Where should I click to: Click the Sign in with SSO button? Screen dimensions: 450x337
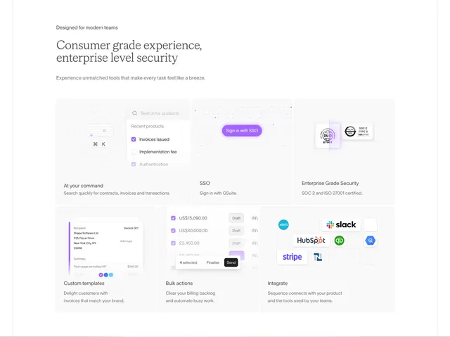tap(242, 131)
